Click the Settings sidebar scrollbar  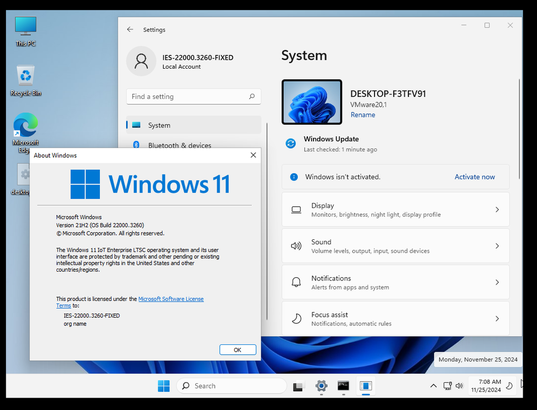coord(267,221)
